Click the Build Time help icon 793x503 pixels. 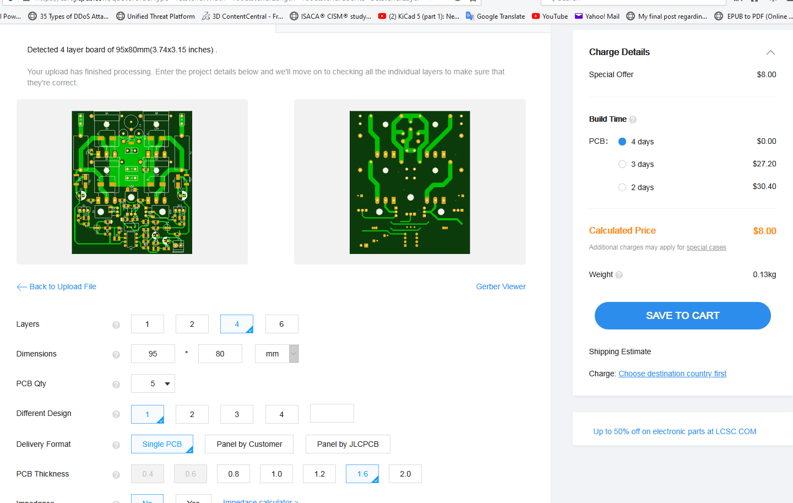pyautogui.click(x=633, y=120)
